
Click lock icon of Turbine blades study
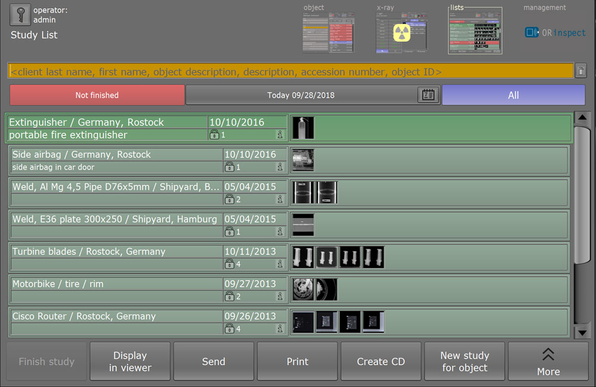point(229,264)
